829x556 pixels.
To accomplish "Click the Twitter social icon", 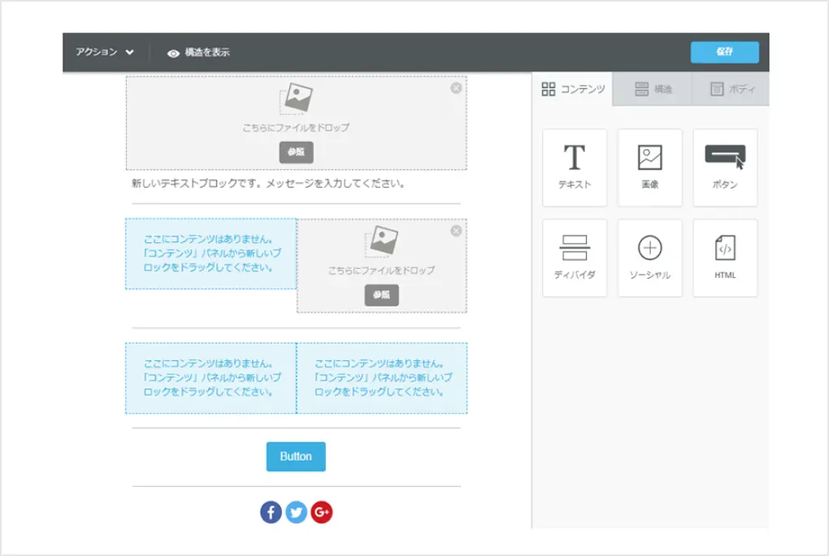I will [x=296, y=512].
